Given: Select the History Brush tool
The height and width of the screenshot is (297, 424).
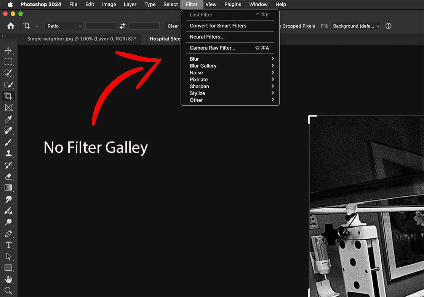Looking at the screenshot, I should point(8,165).
